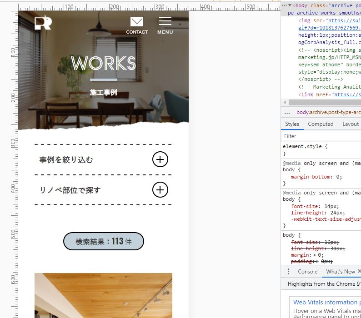The width and height of the screenshot is (361, 318).
Task: Select the What's New drawer tab
Action: point(341,272)
